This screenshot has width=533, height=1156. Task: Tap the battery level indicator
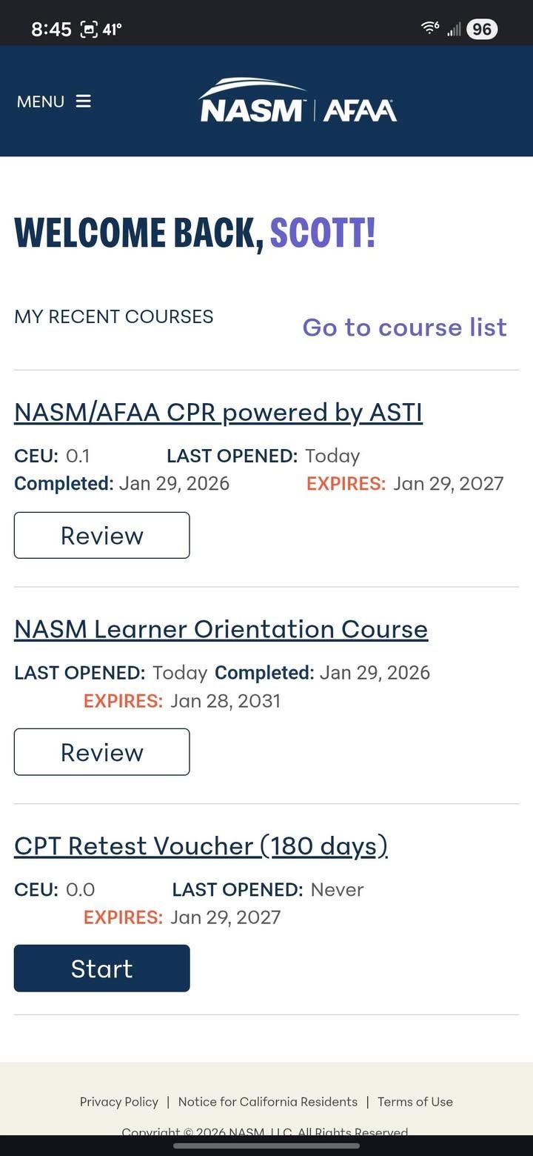coord(482,29)
